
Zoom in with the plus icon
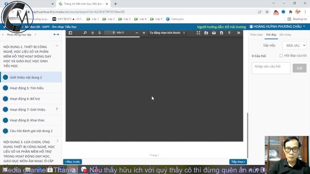point(144,33)
